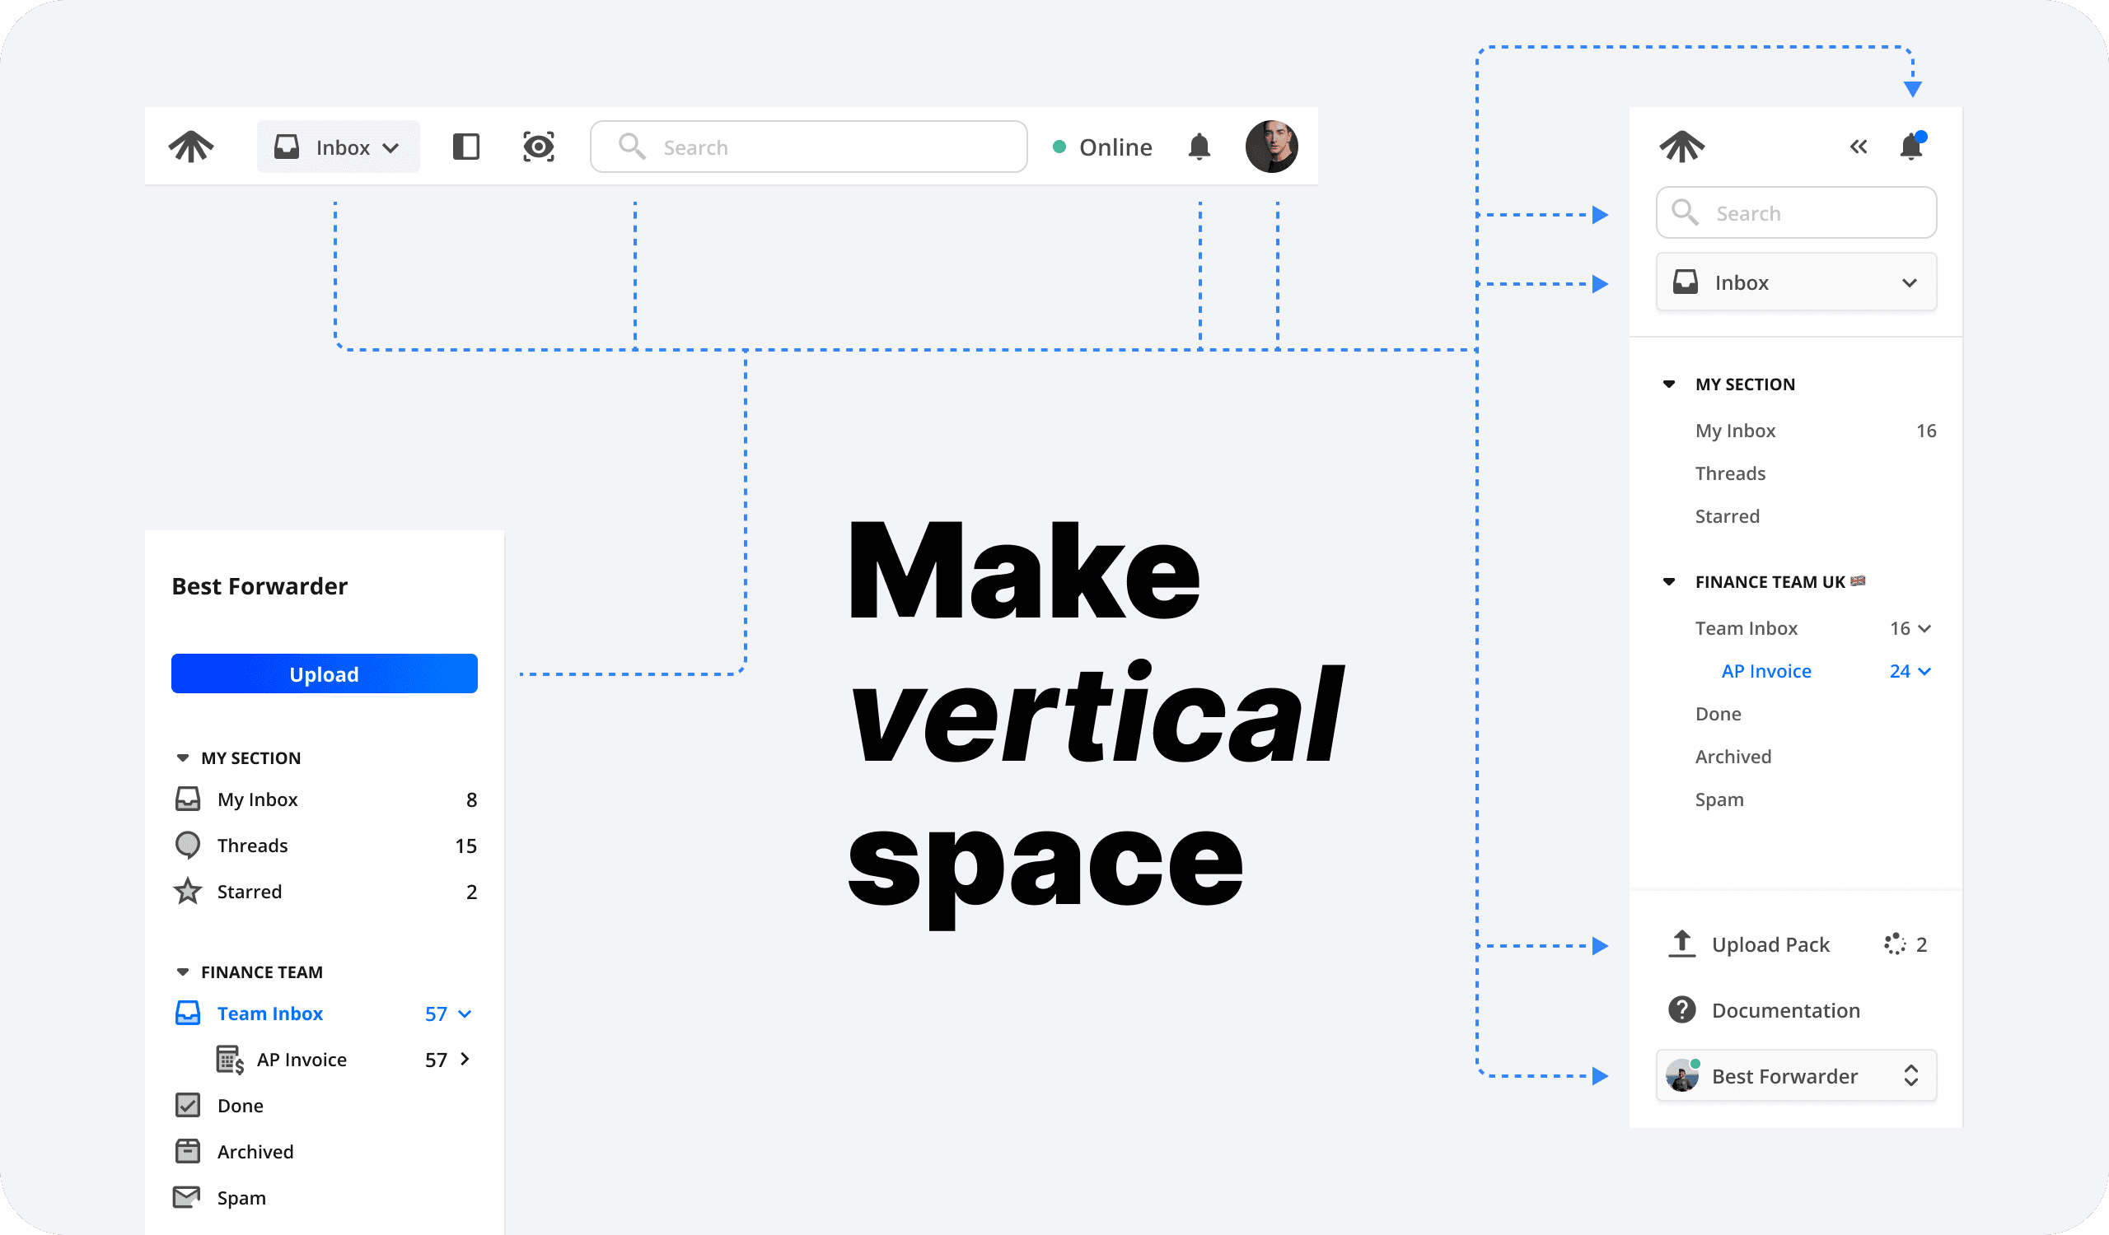Click the eye watch icon in toolbar
2109x1235 pixels.
tap(538, 147)
